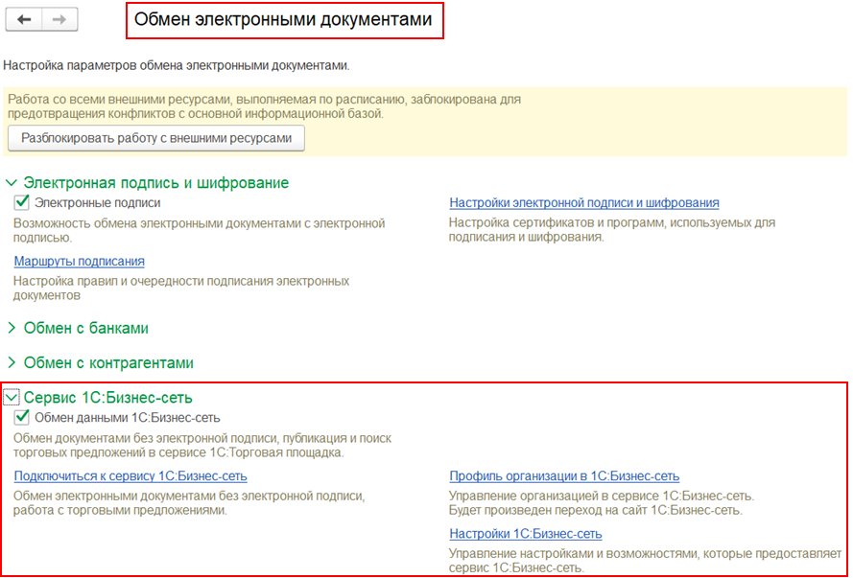
Task: Click the yellow warning text about blocked external resources
Action: point(265,107)
